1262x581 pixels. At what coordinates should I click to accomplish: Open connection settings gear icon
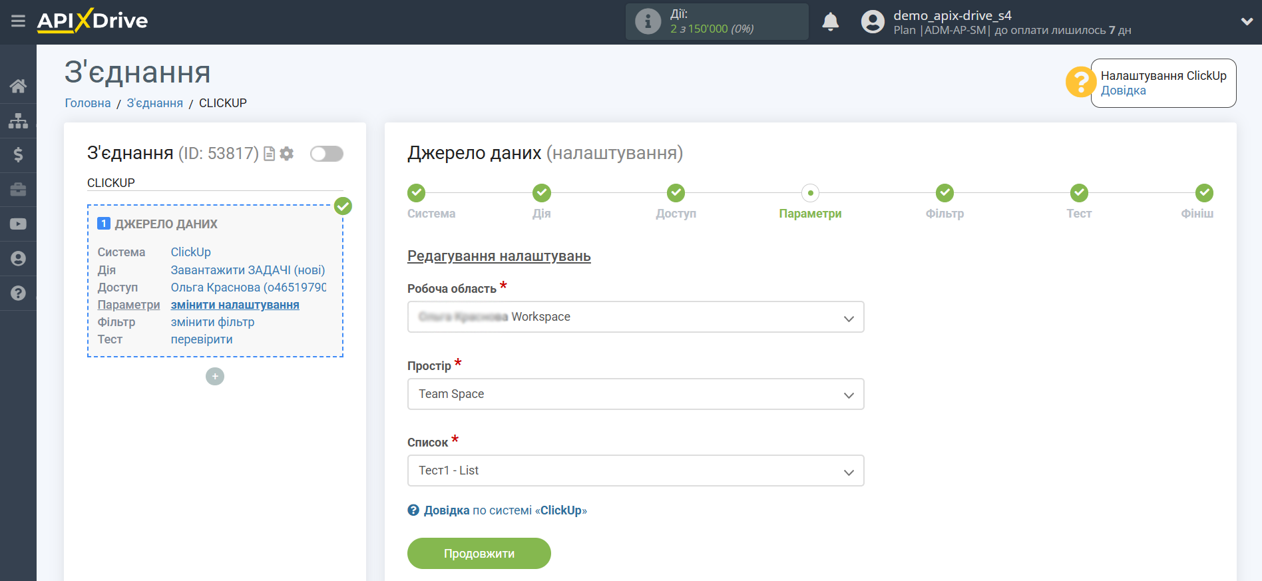pos(287,154)
